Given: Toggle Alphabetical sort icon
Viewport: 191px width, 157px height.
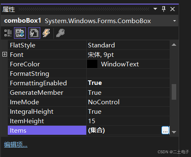Looking at the screenshot, I should coord(20,33).
